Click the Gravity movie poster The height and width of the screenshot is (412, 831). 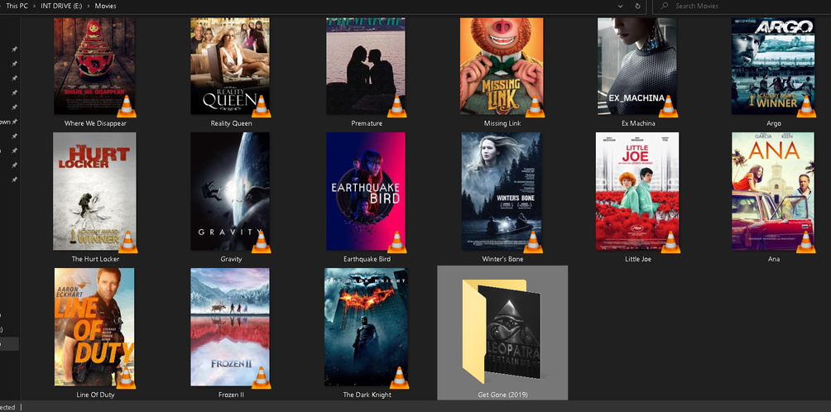click(x=230, y=191)
